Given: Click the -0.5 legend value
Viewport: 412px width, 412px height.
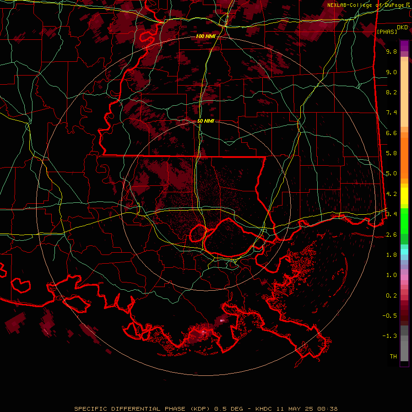Looking at the screenshot, I should [x=390, y=316].
